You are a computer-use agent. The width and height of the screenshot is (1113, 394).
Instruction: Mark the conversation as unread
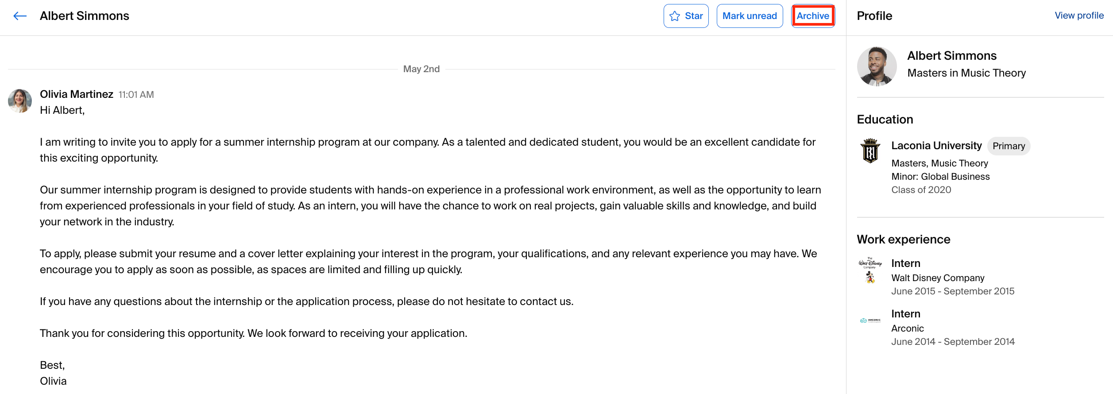pos(750,16)
